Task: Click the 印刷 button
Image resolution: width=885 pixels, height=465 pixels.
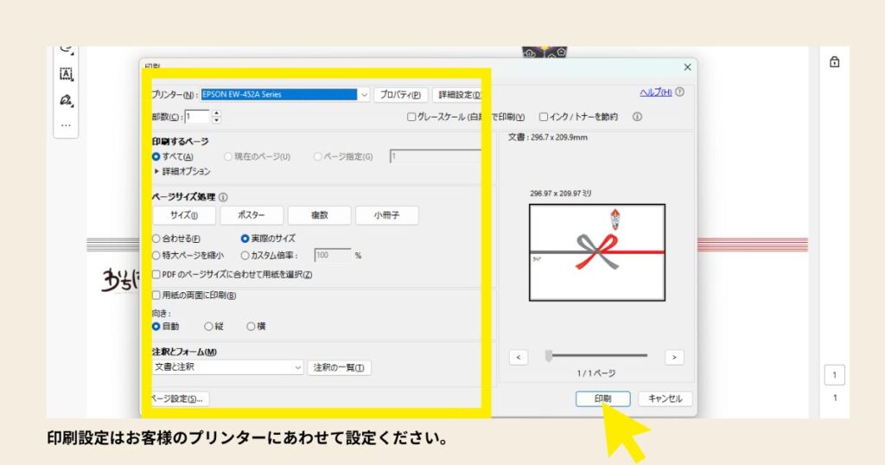Action: 602,398
